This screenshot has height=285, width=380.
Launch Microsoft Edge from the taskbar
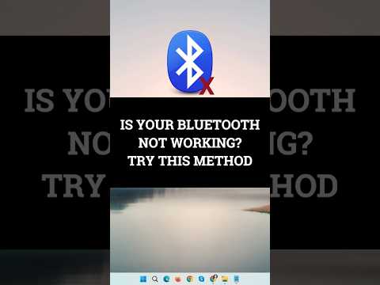point(166,279)
